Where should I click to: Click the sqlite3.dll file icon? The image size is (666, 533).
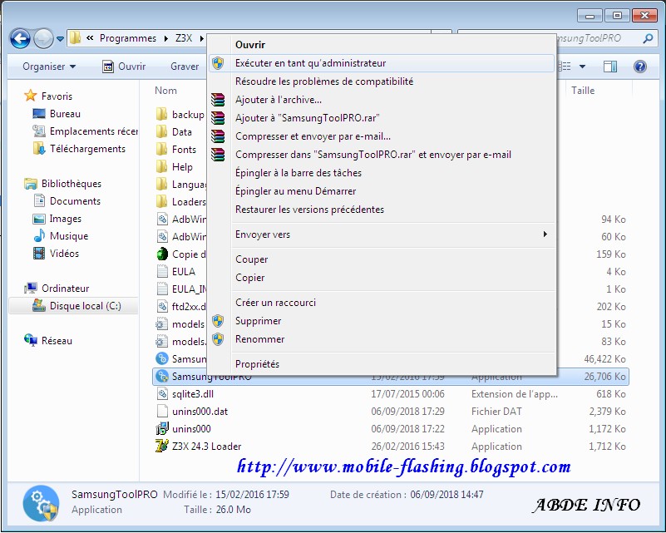coord(162,393)
